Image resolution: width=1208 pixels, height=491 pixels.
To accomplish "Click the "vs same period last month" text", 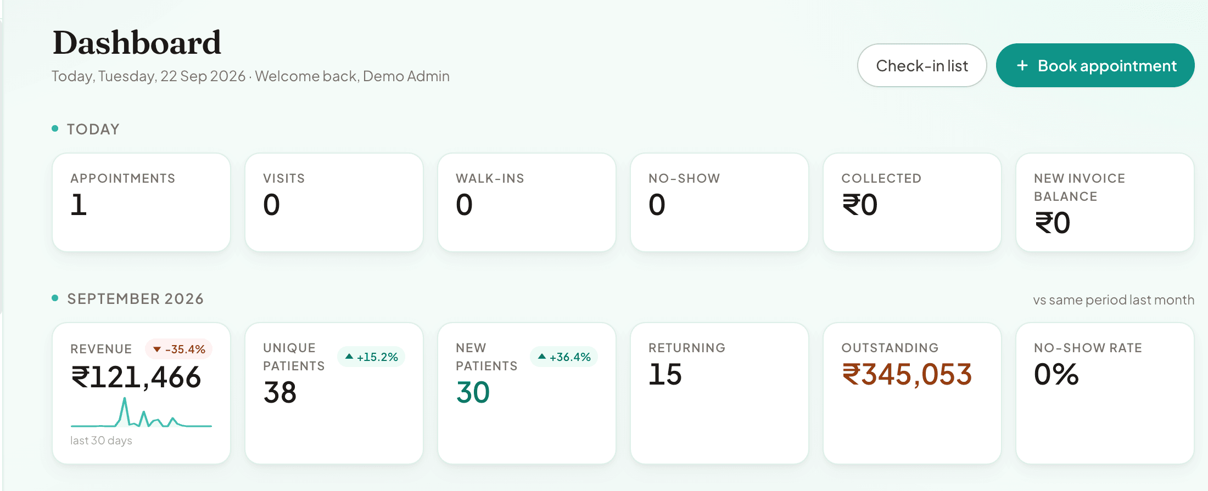I will point(1114,300).
